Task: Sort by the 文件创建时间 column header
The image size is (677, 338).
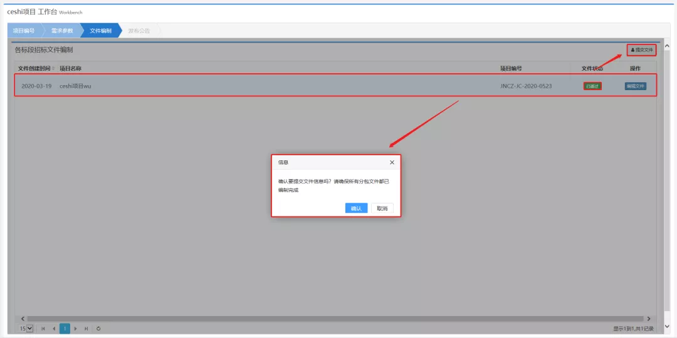Action: point(36,68)
